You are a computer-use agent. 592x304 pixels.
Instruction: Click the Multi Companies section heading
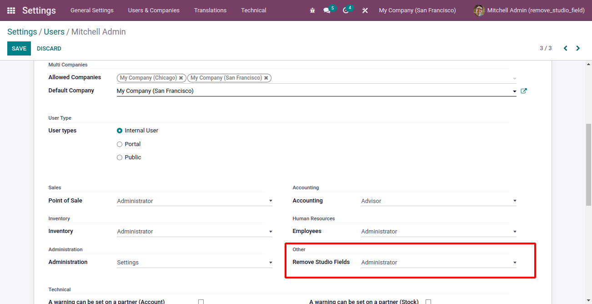click(68, 65)
